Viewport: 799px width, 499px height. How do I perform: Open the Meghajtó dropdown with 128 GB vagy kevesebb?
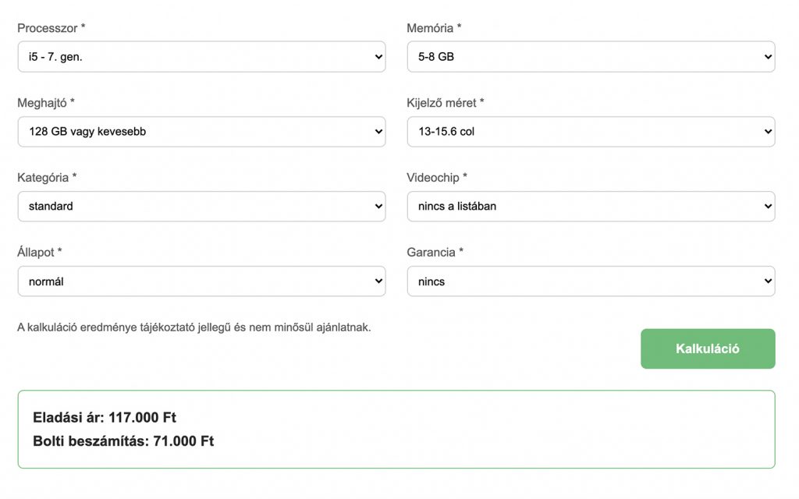tap(201, 132)
